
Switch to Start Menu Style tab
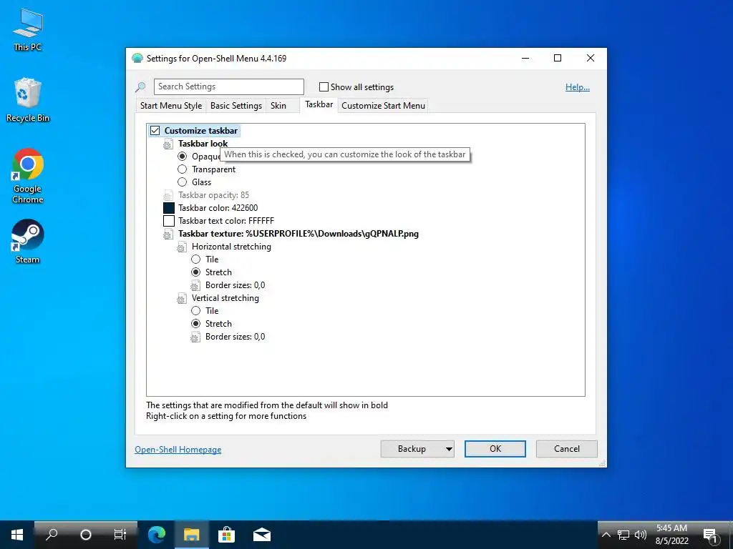[x=171, y=106]
